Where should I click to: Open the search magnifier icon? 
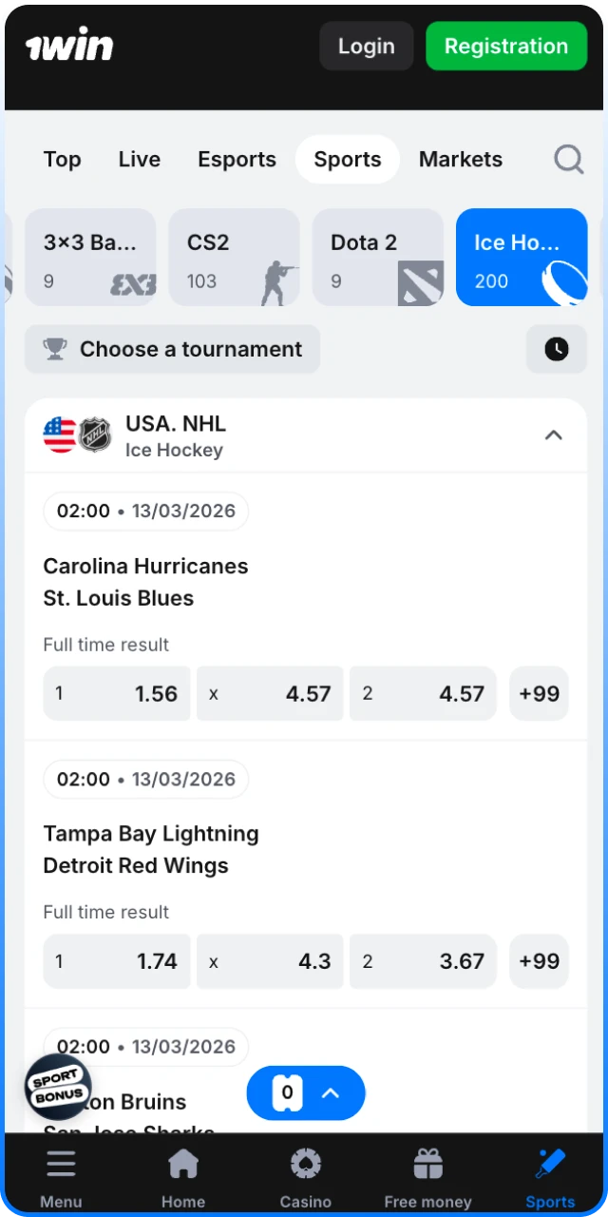point(568,159)
